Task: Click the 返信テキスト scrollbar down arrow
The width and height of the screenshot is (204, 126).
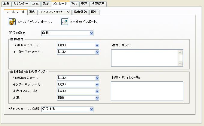Action: coord(180,64)
